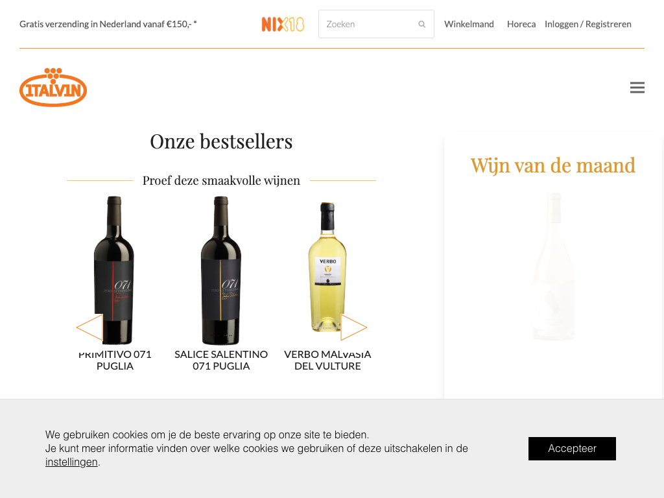664x498 pixels.
Task: Select the Verbo Malvasia bottle image
Action: pos(327,267)
